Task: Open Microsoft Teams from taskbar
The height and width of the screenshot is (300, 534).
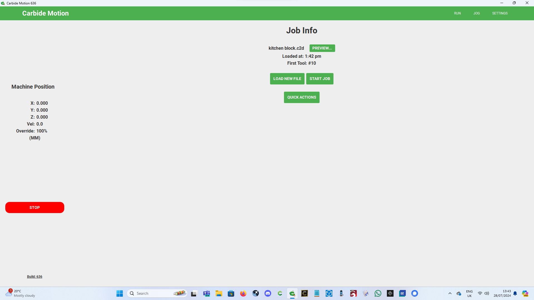Action: click(x=207, y=293)
